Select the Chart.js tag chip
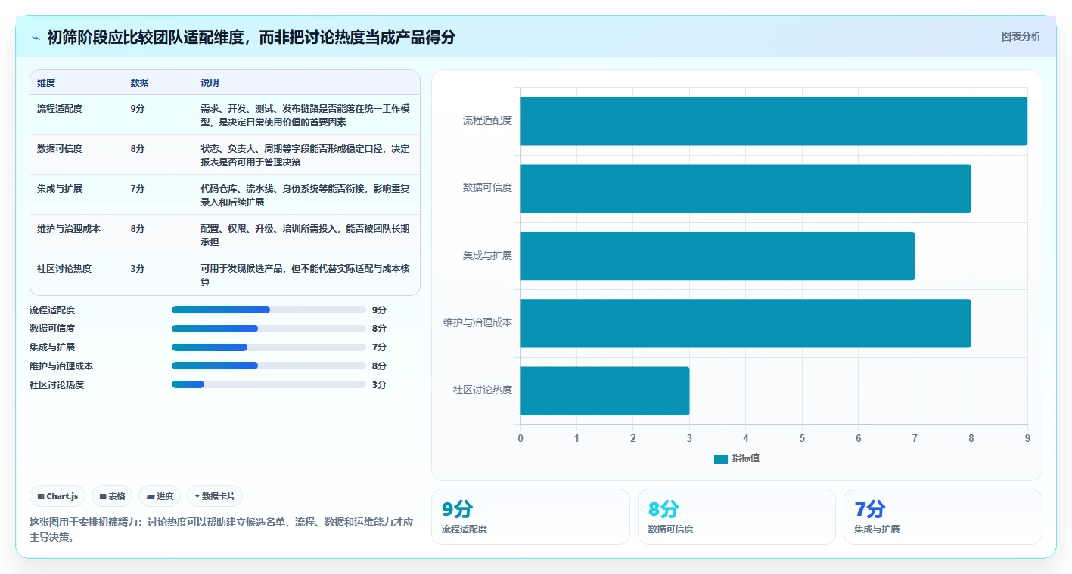 click(x=58, y=496)
